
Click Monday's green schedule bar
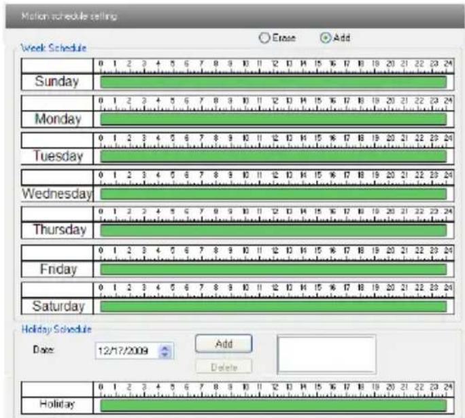[x=273, y=119]
